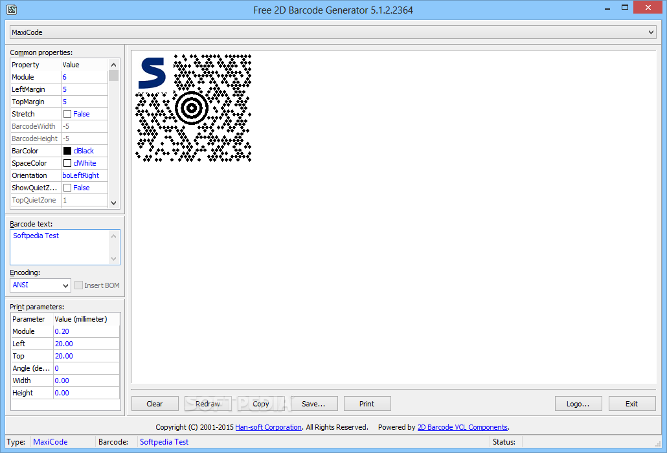Click the TopMargin value cell

(x=84, y=102)
